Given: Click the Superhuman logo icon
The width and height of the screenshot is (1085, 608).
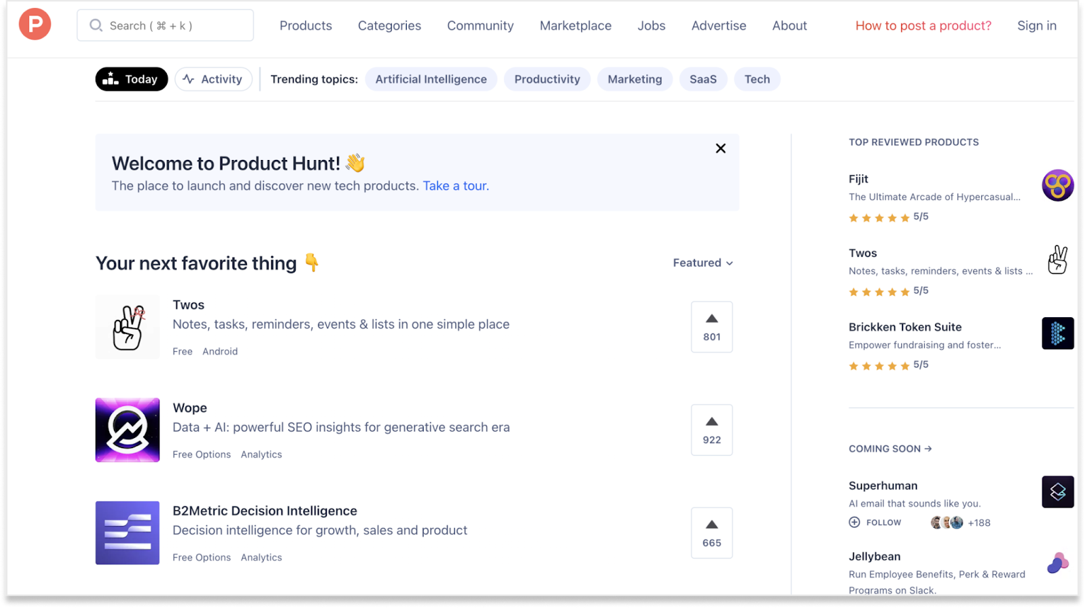Looking at the screenshot, I should point(1058,491).
